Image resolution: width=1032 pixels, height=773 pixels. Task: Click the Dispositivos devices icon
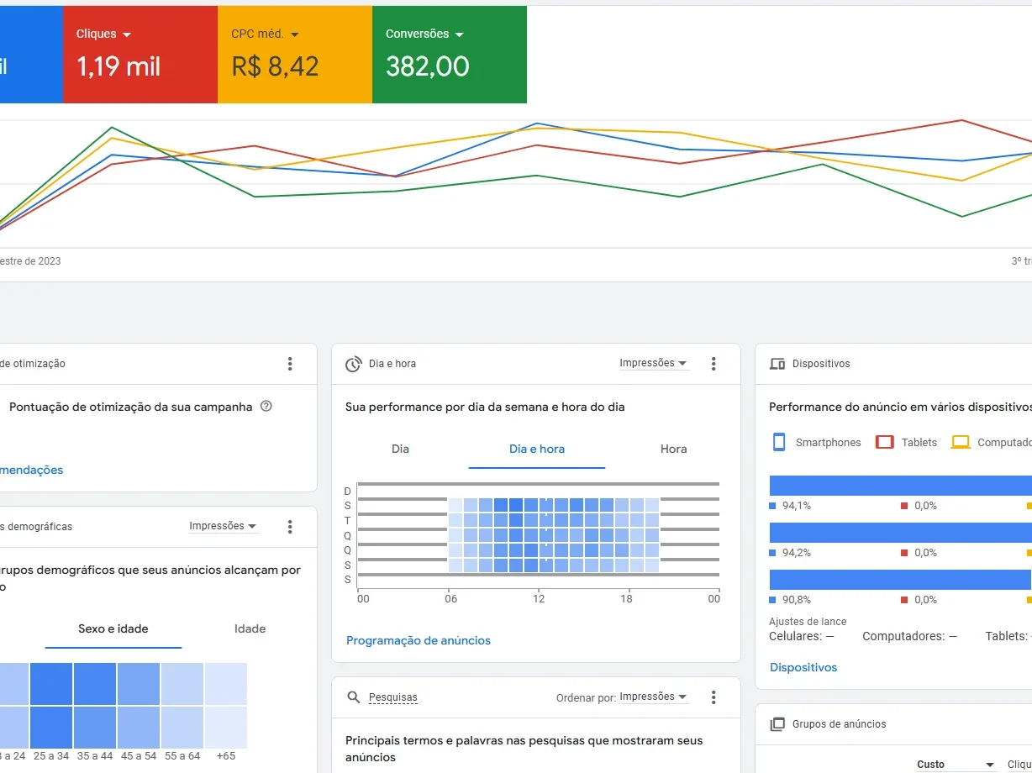tap(777, 363)
